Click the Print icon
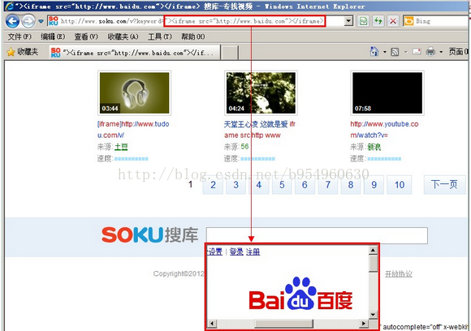This screenshot has width=471, height=331. [x=430, y=52]
